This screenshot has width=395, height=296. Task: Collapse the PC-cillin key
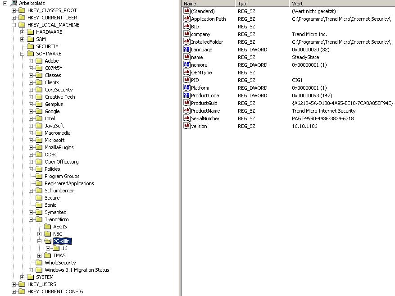pyautogui.click(x=39, y=241)
